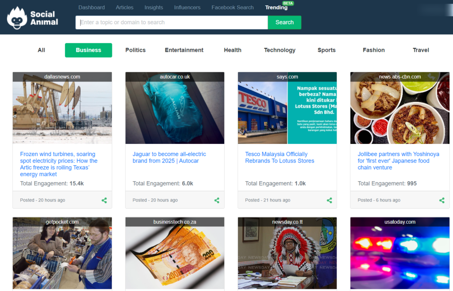Switch to the Entertainment category

184,50
